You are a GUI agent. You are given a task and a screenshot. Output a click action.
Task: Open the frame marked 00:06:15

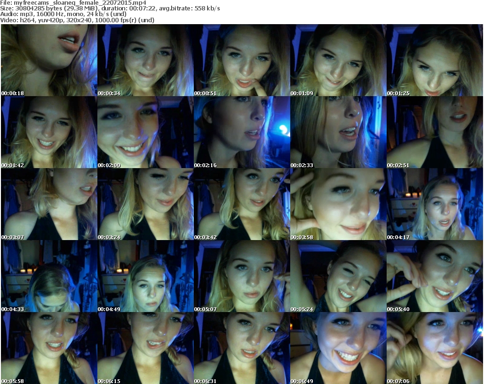tap(146, 348)
